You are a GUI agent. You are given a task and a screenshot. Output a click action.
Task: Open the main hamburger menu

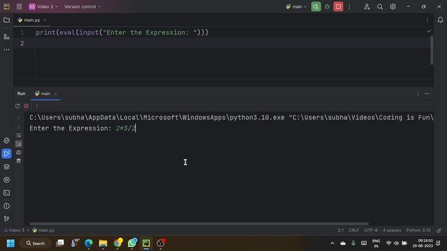(19, 6)
